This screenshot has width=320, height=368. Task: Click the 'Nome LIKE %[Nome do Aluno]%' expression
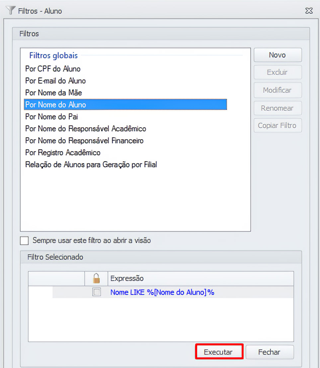click(162, 293)
